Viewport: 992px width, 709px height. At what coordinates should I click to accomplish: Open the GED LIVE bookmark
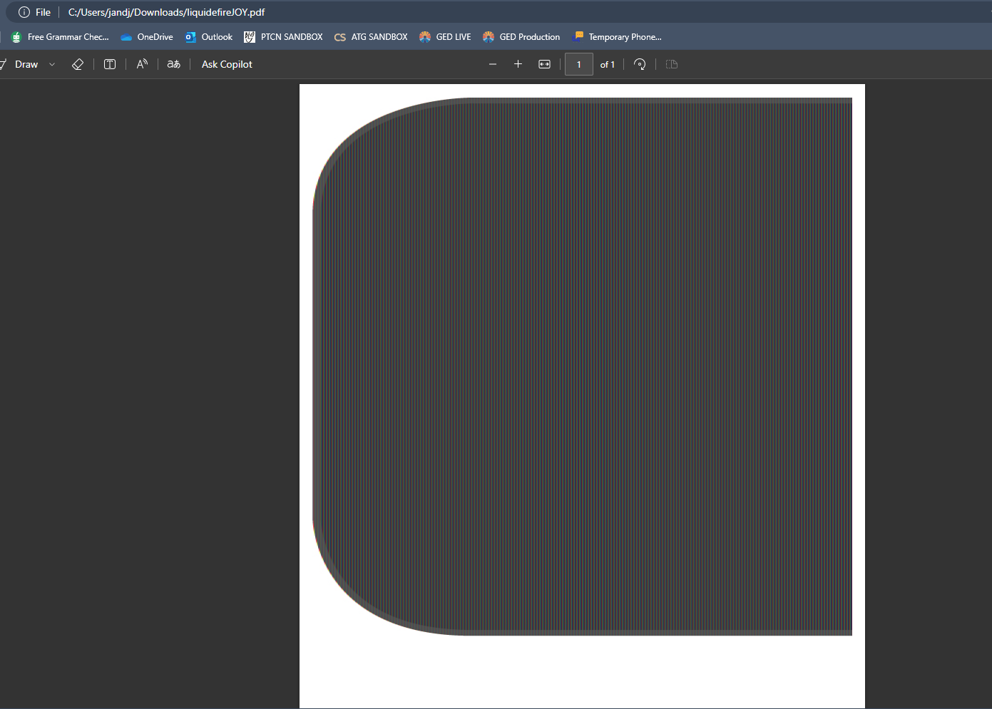(x=445, y=37)
